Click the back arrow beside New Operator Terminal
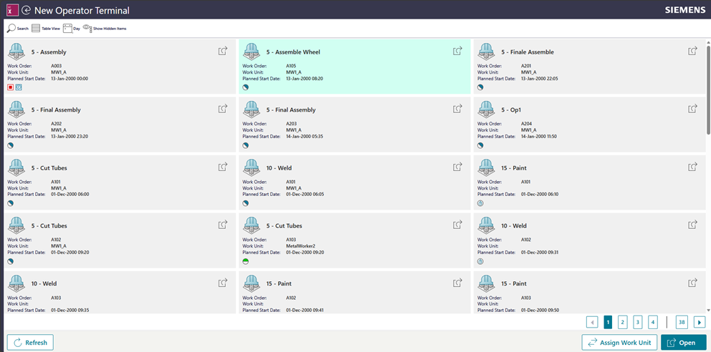711x352 pixels. 27,11
